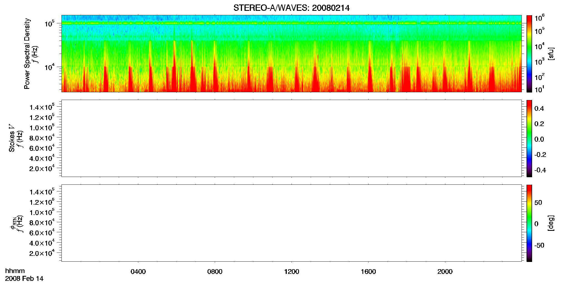Click the plot title STEREO-A/WAVES: 20080214
Image resolution: width=583 pixels, height=300 pixels.
[x=291, y=8]
